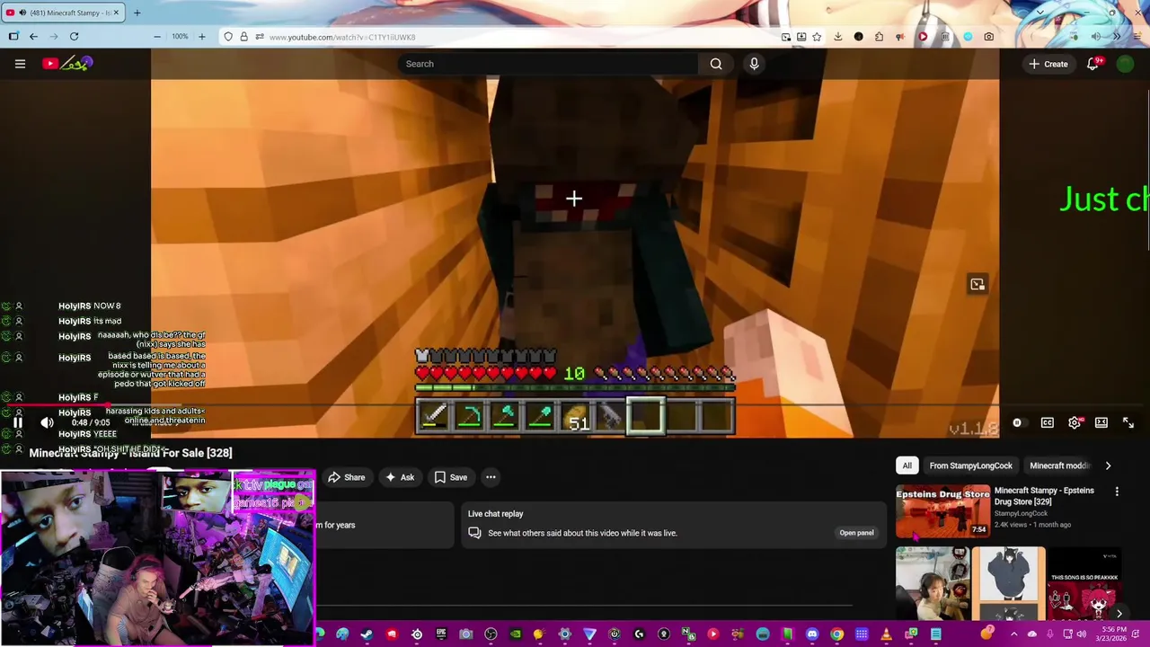Open the StampyLongCock channel link
Viewport: 1150px width, 647px height.
1021,513
